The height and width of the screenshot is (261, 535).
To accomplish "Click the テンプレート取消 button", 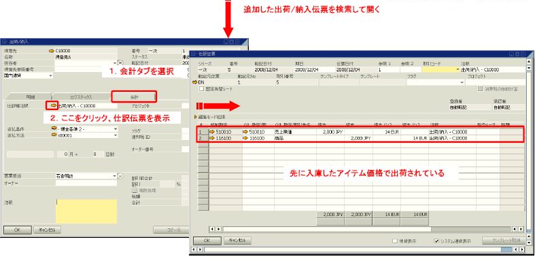I will point(504,241).
